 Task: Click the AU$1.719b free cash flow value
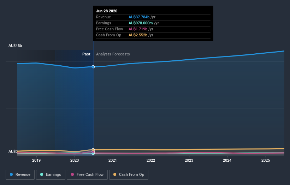138,29
